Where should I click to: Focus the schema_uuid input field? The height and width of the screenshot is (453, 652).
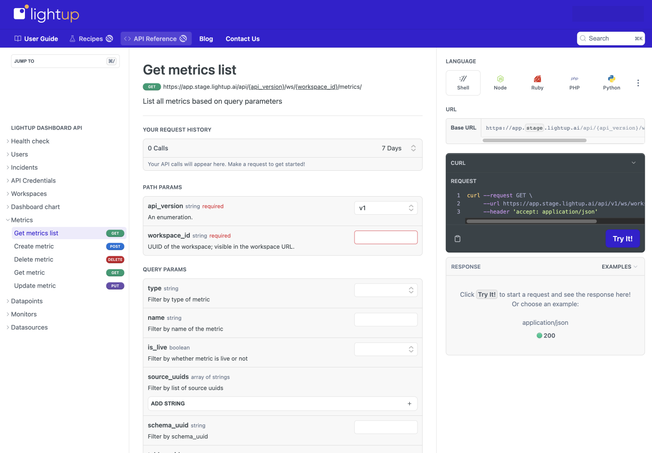click(386, 427)
